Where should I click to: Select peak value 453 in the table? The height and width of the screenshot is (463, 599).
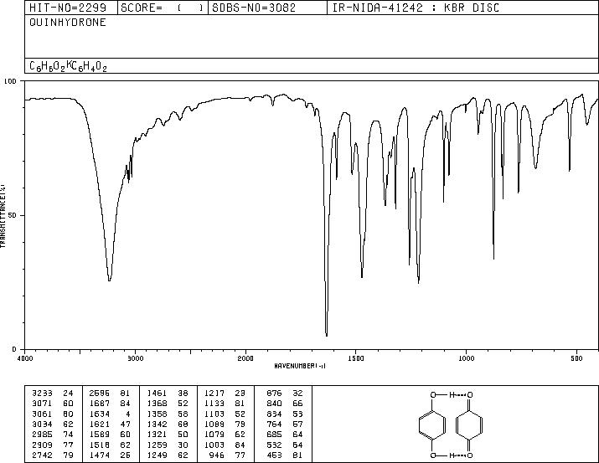point(274,455)
